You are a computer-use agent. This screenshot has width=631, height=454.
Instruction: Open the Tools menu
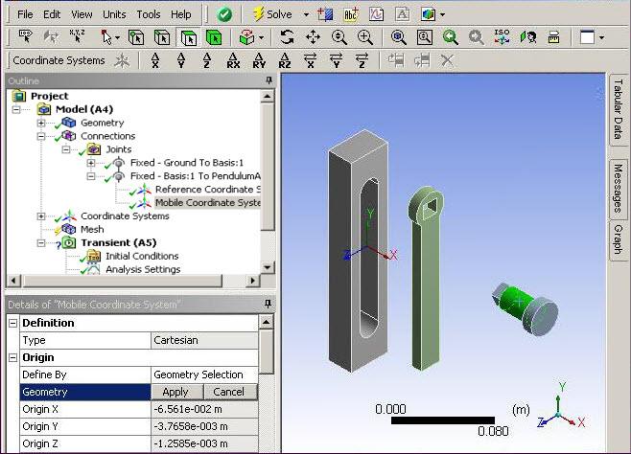[149, 14]
